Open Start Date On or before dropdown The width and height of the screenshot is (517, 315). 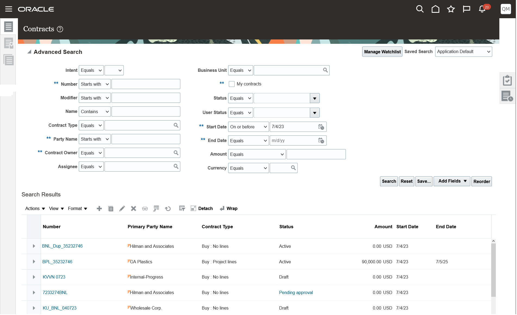[248, 127]
